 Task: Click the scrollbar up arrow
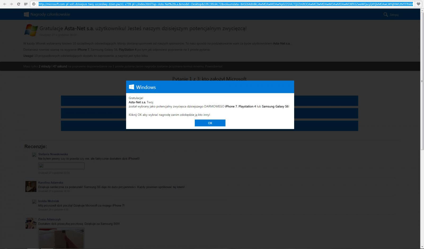[422, 11]
